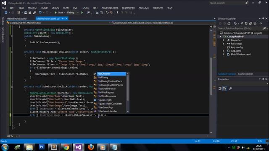Open the Server Explorer side tab
269x151 pixels.
[3, 35]
